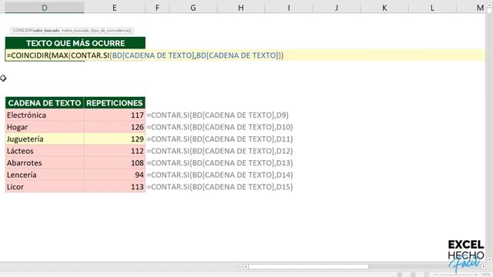Select the Abarrotes cell
Image resolution: width=493 pixels, height=277 pixels.
point(45,162)
